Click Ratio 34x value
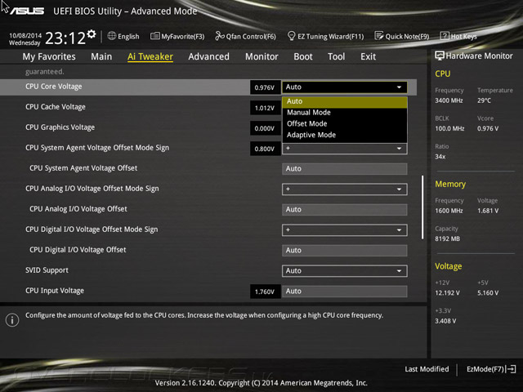 tap(440, 156)
